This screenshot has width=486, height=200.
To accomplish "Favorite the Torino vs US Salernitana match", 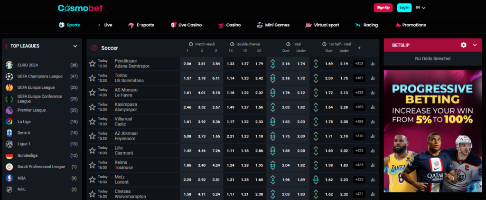I will (92, 78).
